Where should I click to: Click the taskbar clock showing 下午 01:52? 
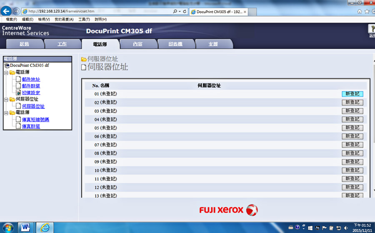point(362,228)
